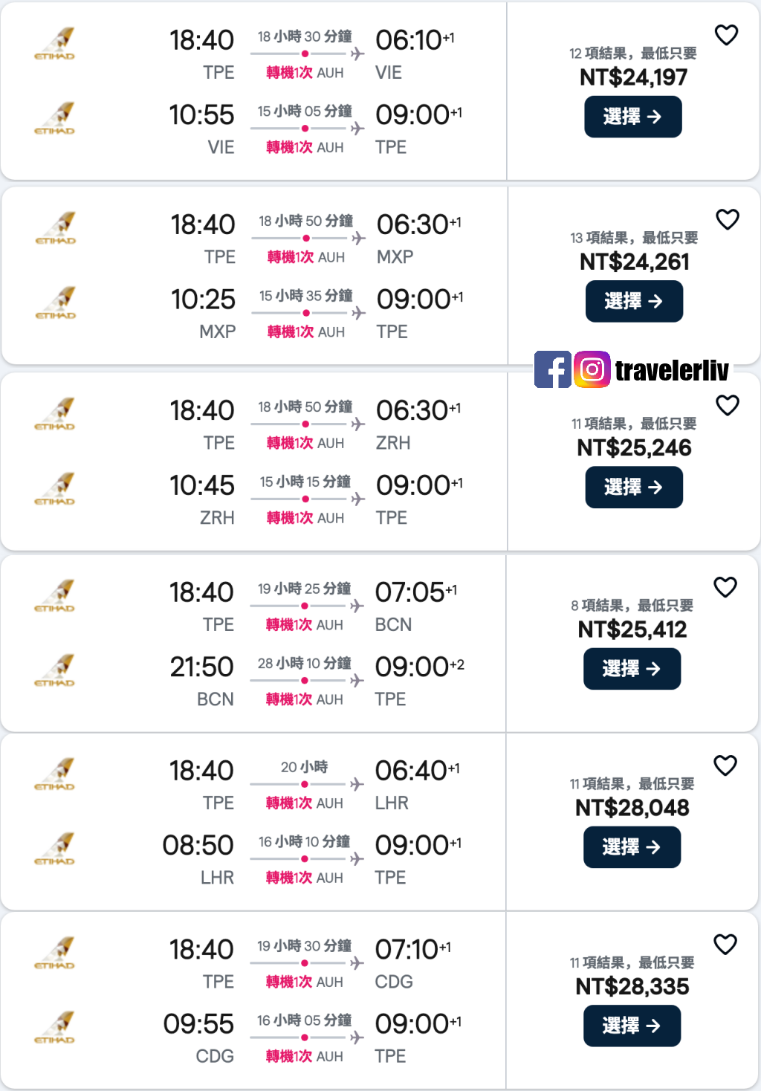Screen dimensions: 761x1091
Task: Choose the NT$25,246 Zurich fare button
Action: pos(634,487)
